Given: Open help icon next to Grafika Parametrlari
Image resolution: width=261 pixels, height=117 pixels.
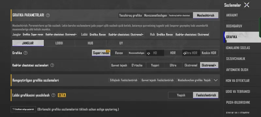Looking at the screenshot, I should (x=48, y=15).
